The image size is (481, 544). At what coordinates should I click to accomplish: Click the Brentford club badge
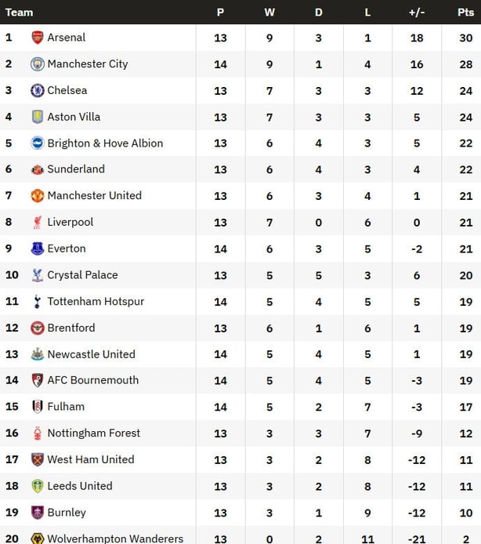point(37,328)
